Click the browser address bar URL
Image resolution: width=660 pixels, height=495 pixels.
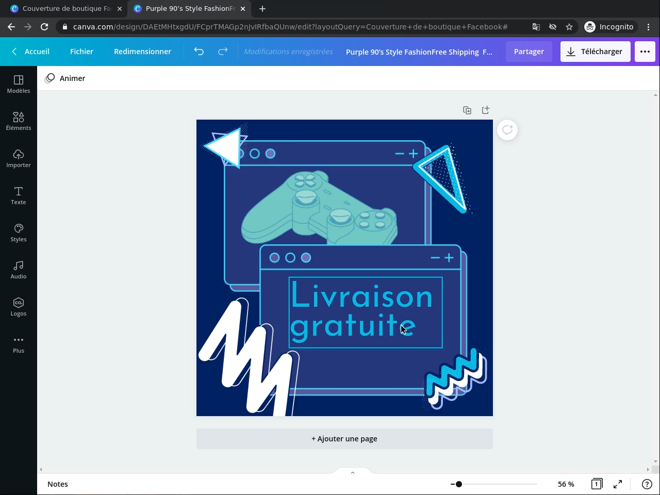(290, 27)
